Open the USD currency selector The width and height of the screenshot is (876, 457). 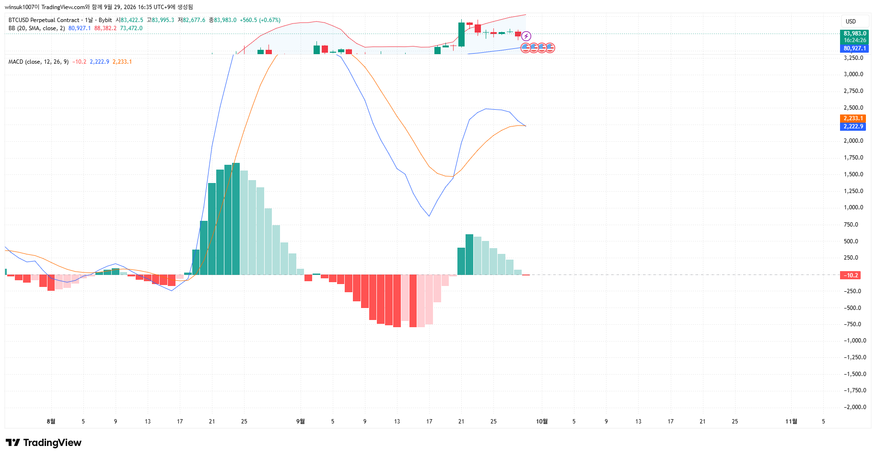856,22
